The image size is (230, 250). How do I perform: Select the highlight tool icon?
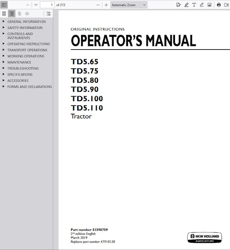(186, 5)
